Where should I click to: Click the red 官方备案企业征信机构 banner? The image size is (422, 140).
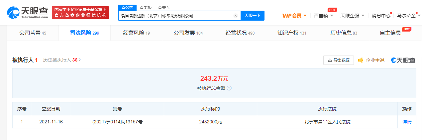coord(80,12)
